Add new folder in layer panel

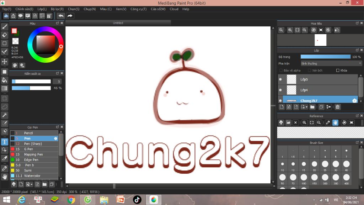pos(312,107)
